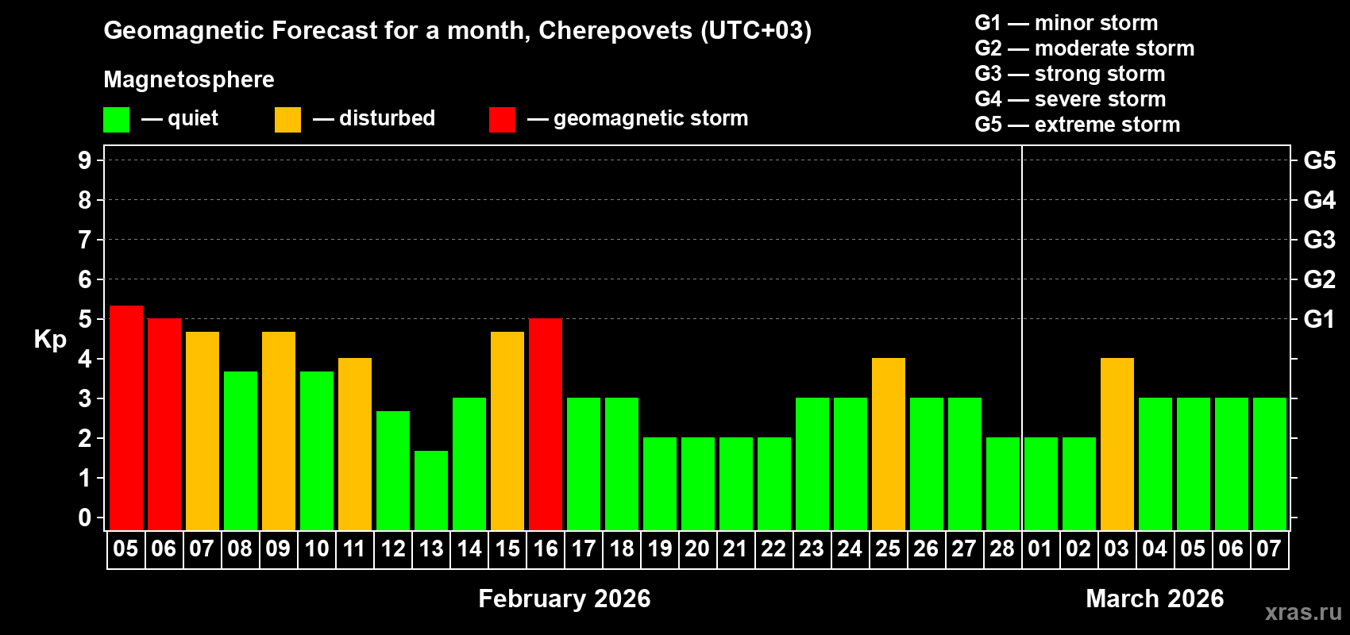
Task: Click the green bar for February 08
Action: coord(240,451)
